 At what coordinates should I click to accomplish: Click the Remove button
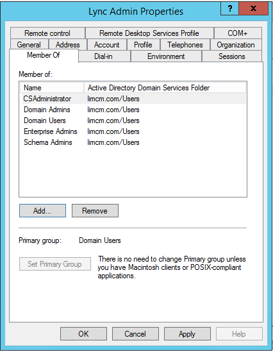[x=95, y=210]
